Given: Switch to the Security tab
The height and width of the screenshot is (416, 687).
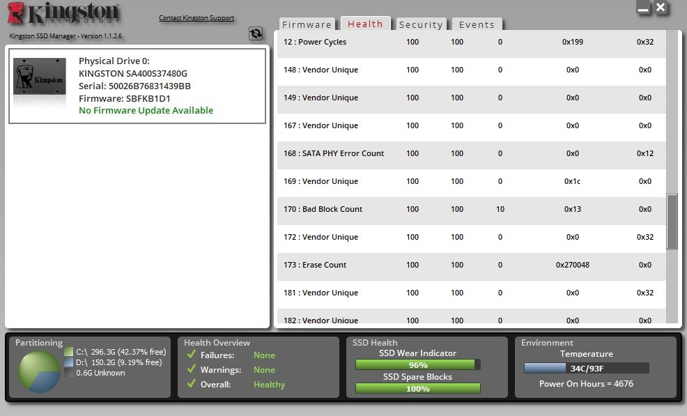Looking at the screenshot, I should [x=421, y=24].
